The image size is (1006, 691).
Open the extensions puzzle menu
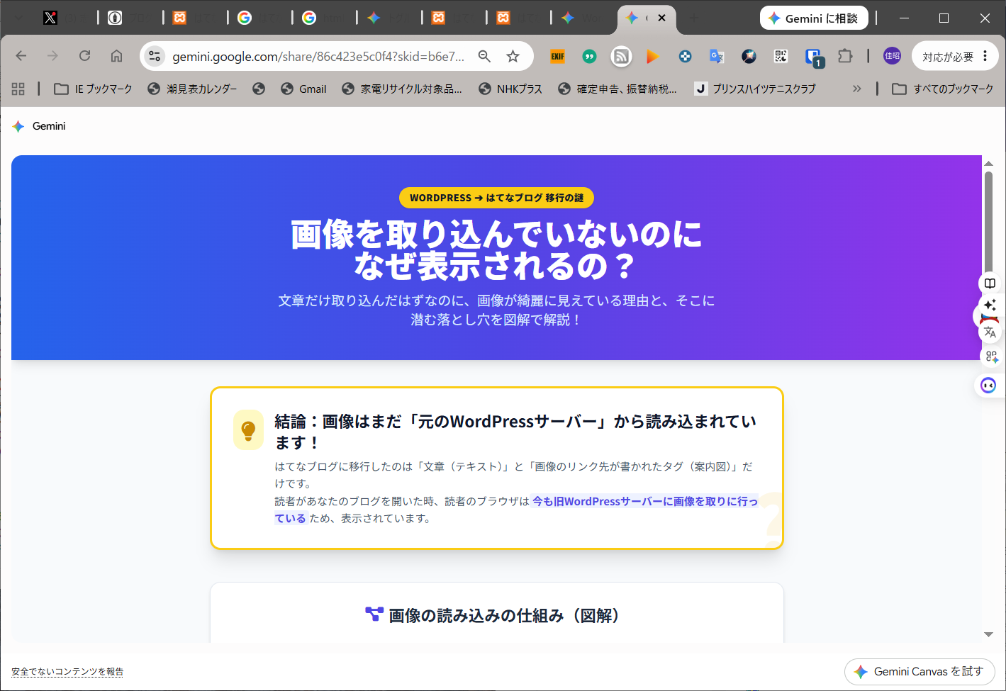click(845, 56)
